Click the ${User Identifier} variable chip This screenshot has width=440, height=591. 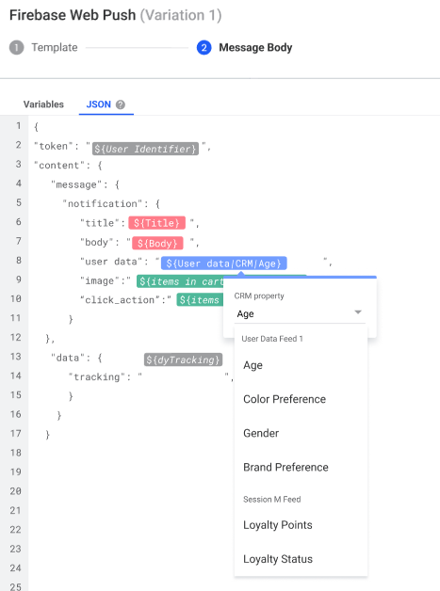145,149
